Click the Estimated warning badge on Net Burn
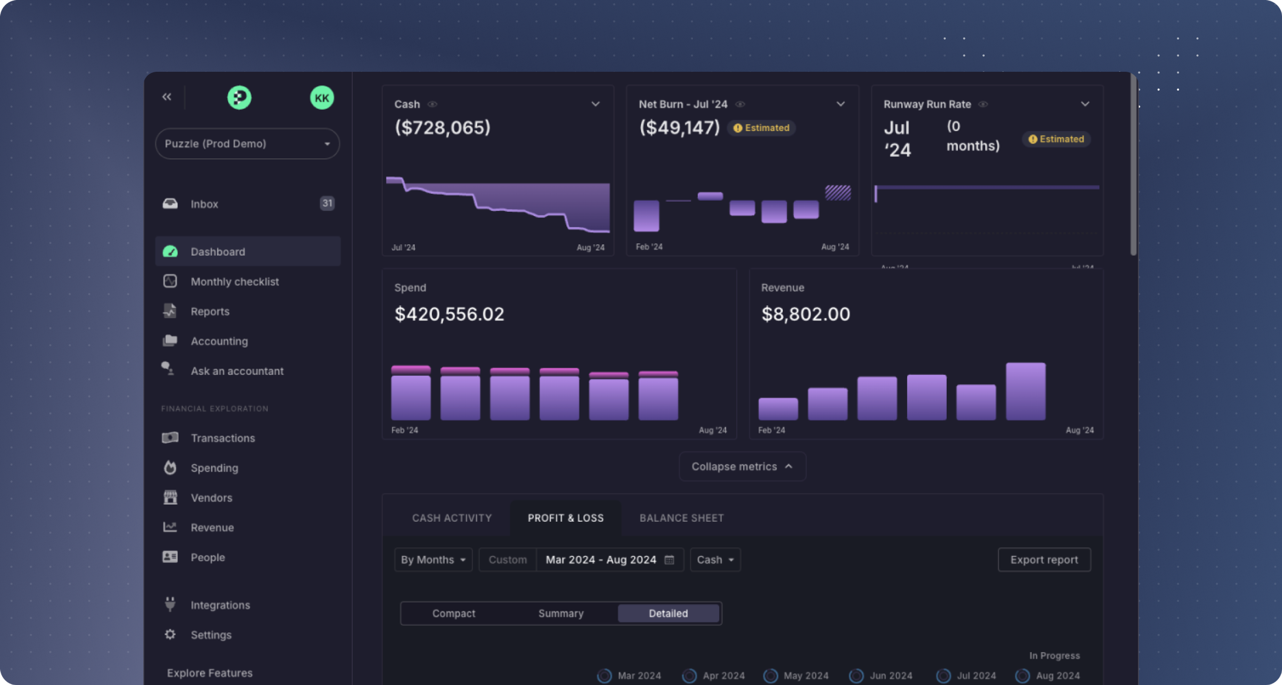The width and height of the screenshot is (1282, 685). 762,128
